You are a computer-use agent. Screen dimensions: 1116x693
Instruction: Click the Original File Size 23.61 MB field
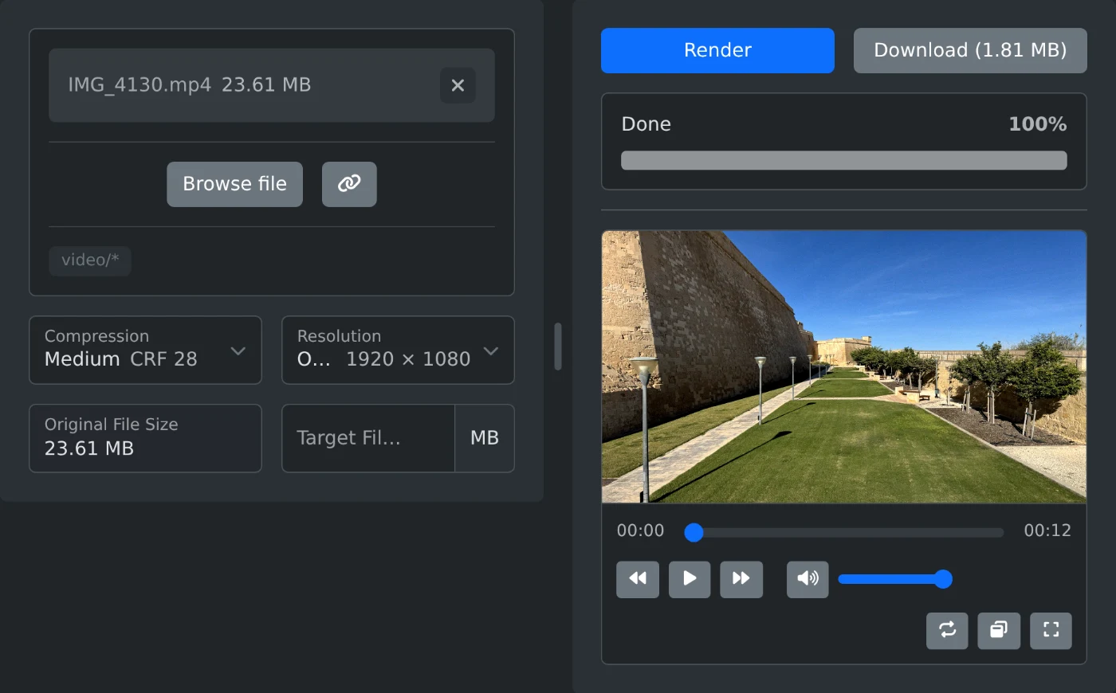[145, 438]
